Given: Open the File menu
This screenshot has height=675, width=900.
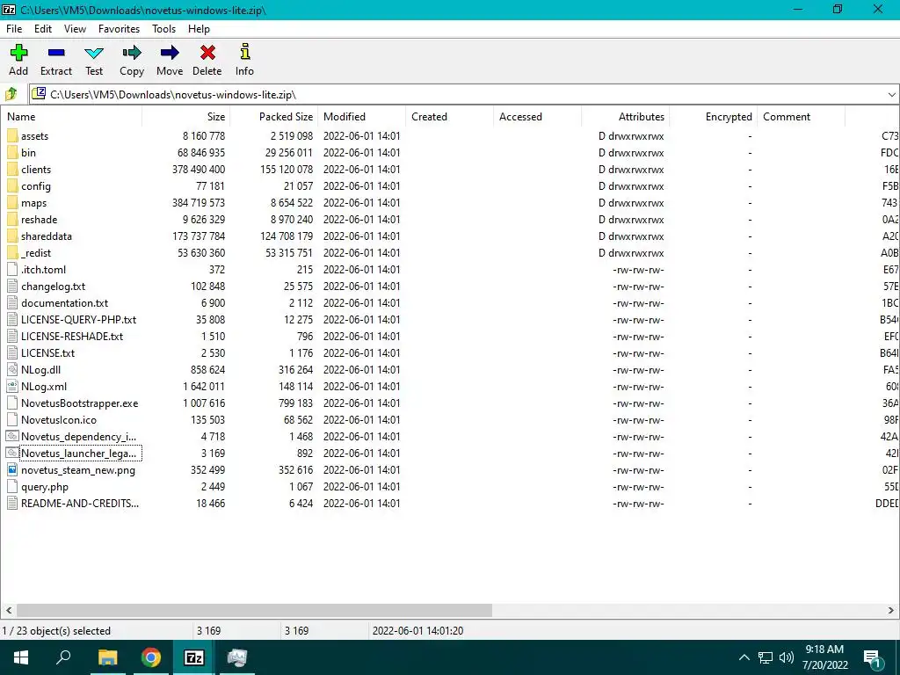Looking at the screenshot, I should (x=14, y=29).
